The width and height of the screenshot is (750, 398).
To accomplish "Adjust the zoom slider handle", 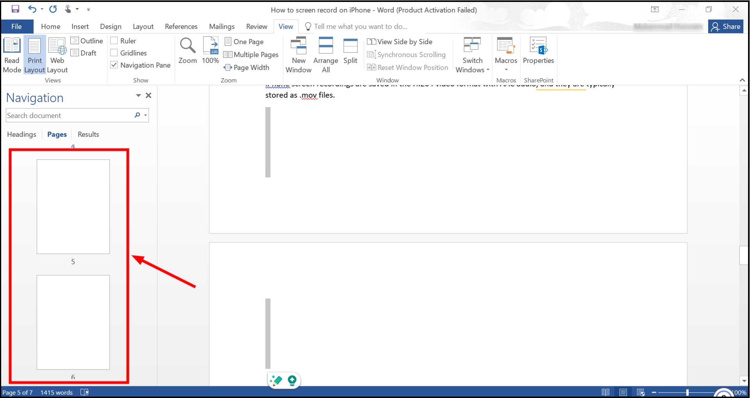I will [687, 392].
